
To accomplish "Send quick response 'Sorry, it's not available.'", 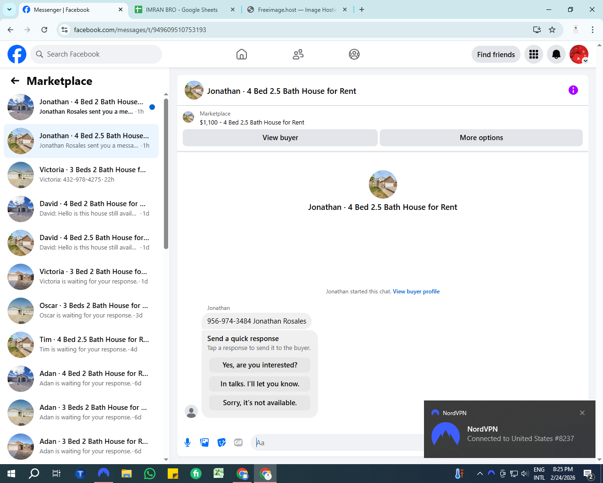I will tap(260, 403).
